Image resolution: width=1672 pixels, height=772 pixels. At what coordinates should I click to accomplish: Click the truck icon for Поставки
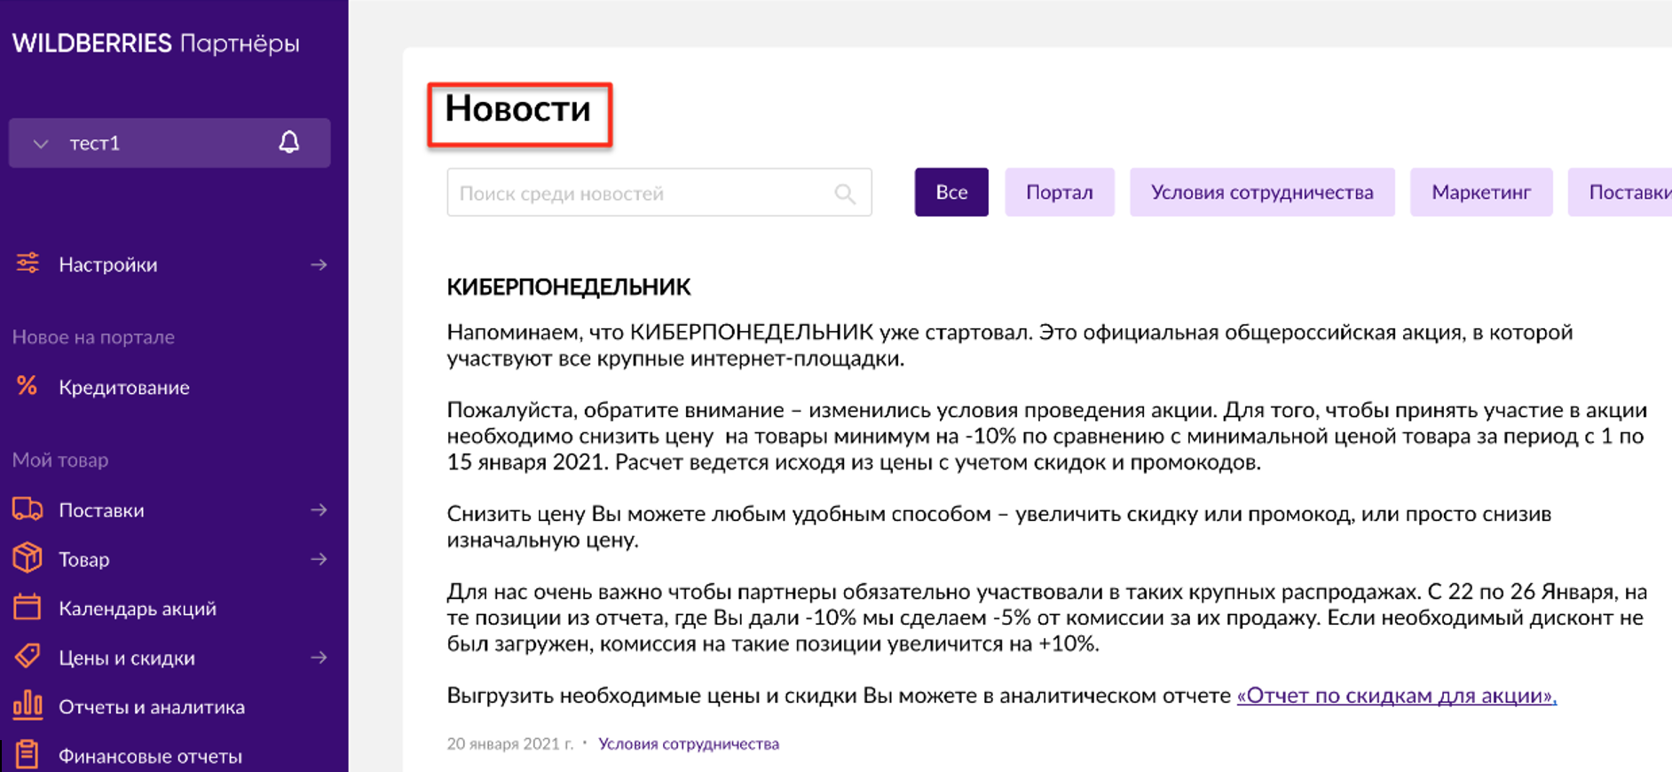(x=28, y=509)
